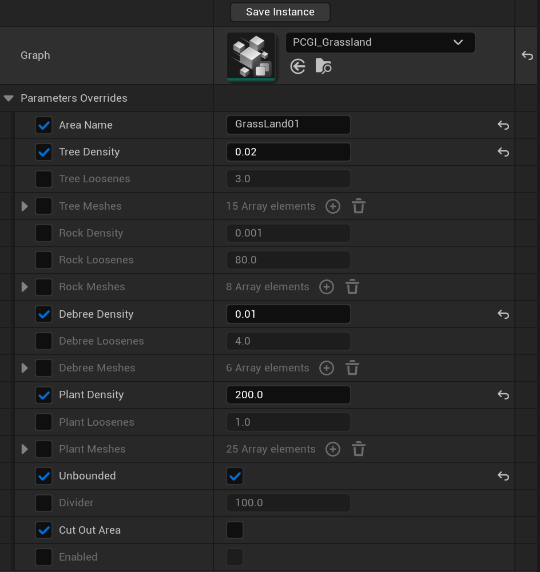This screenshot has height=572, width=540.
Task: Delete all Debree Meshes array elements
Action: coord(352,368)
